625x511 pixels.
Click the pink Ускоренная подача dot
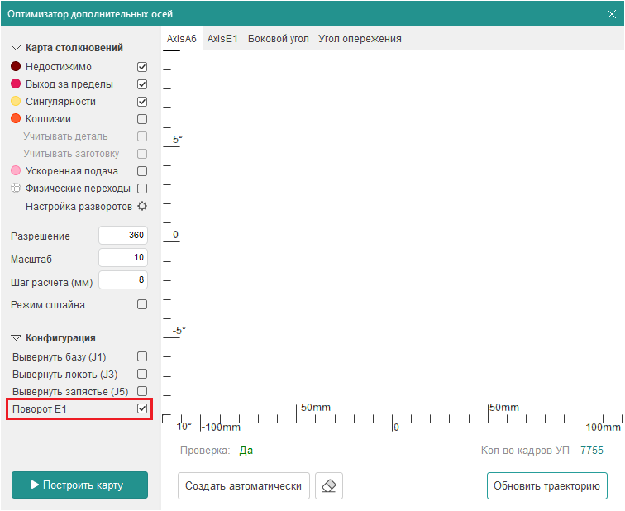click(16, 171)
